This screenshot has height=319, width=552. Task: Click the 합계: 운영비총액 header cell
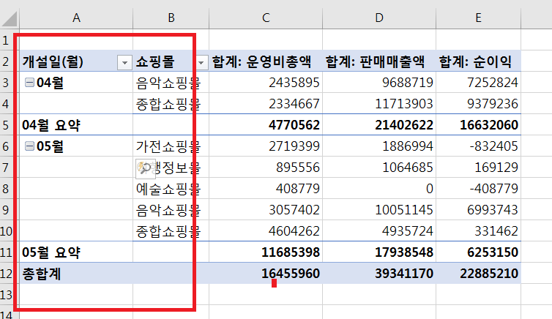[266, 61]
